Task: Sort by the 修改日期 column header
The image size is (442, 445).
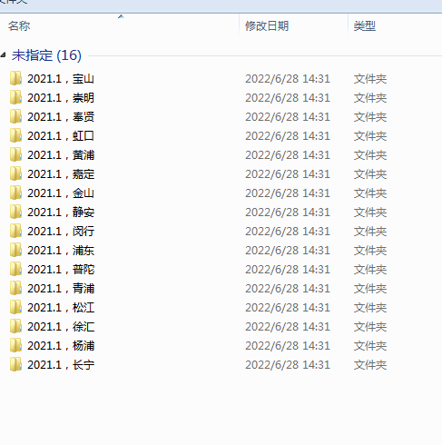Action: [267, 26]
